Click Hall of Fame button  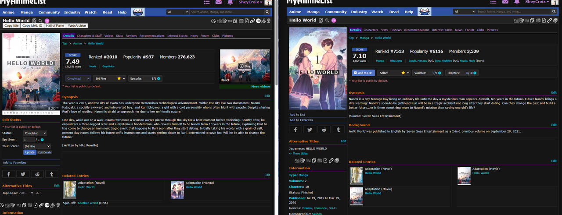coord(55,26)
